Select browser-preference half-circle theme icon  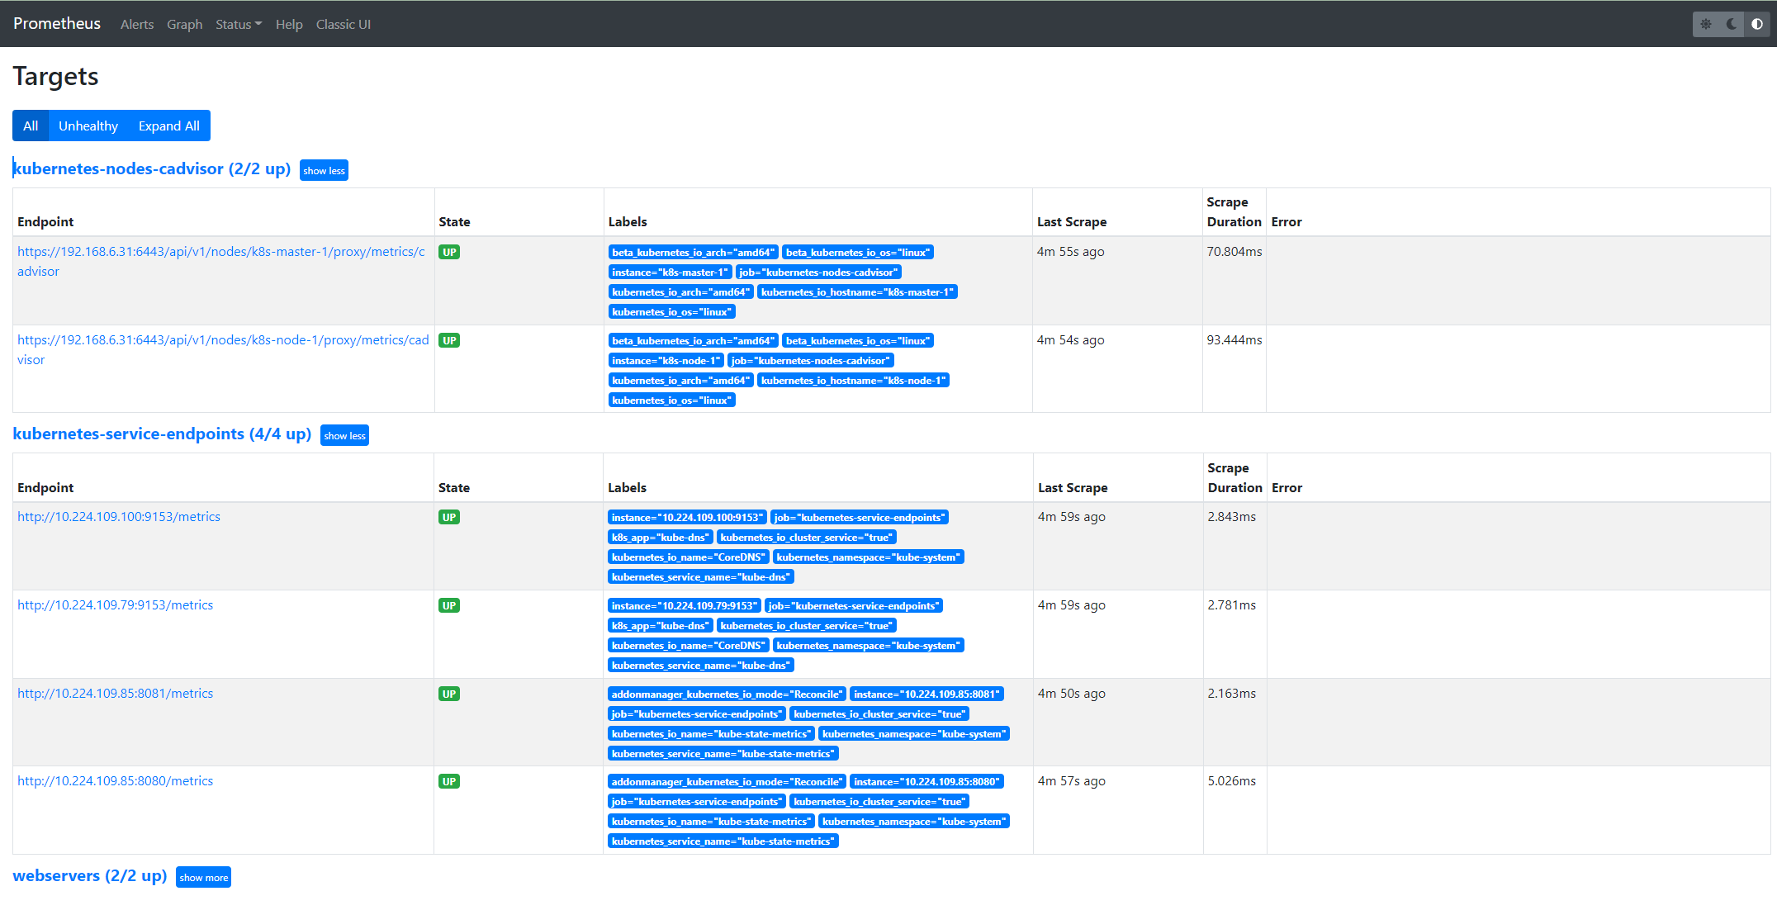click(x=1757, y=24)
